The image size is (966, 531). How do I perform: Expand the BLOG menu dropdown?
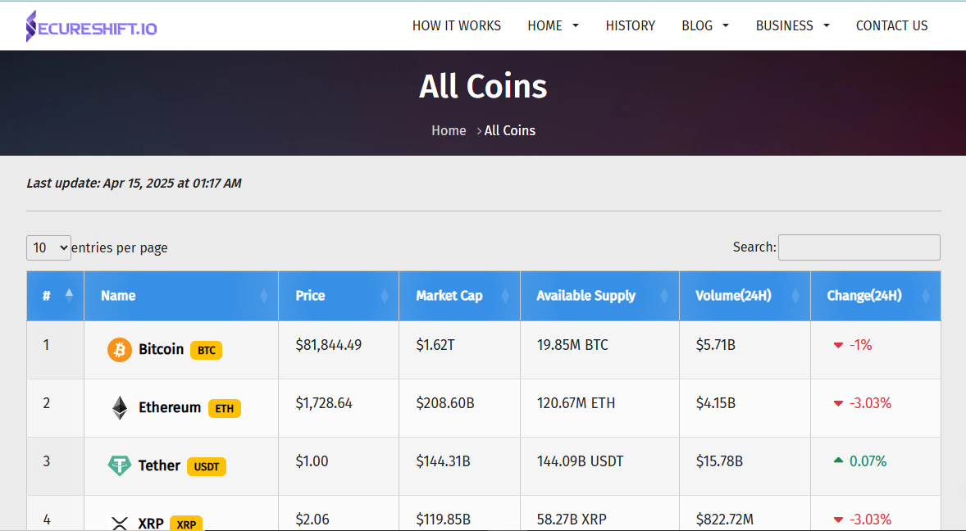[705, 26]
